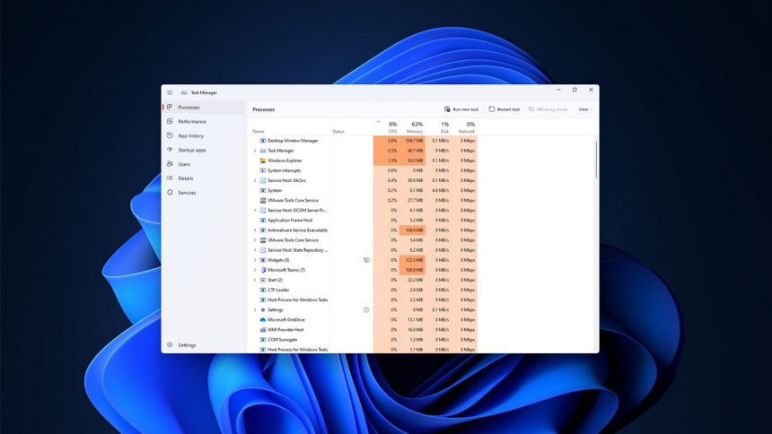Click the COM Surrogate process icon

point(263,340)
